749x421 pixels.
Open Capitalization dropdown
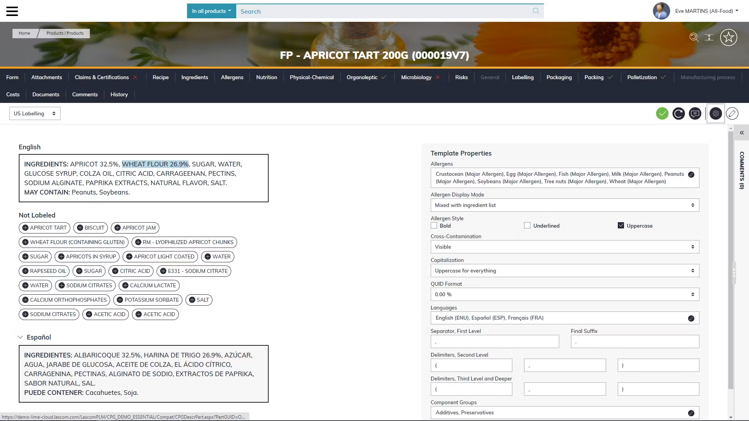565,271
